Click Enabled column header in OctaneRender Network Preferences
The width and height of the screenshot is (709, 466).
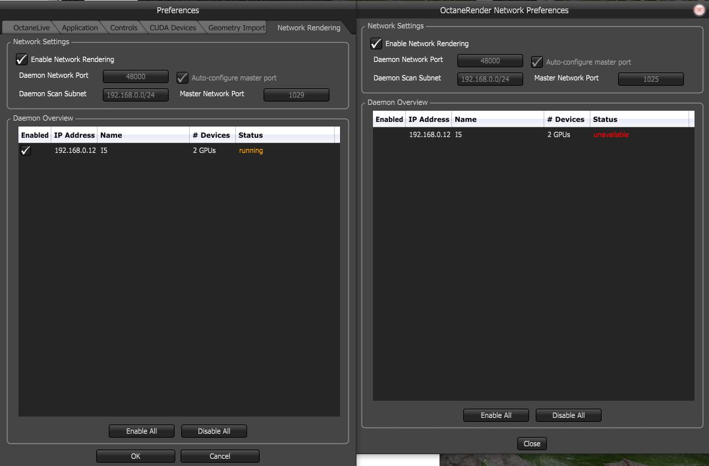point(389,119)
